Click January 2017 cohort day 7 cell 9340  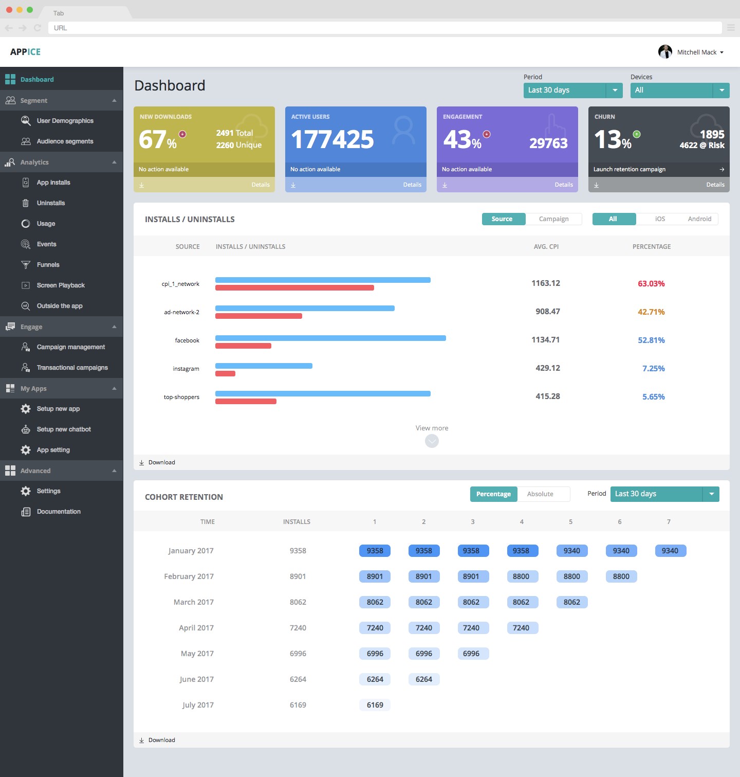[671, 551]
